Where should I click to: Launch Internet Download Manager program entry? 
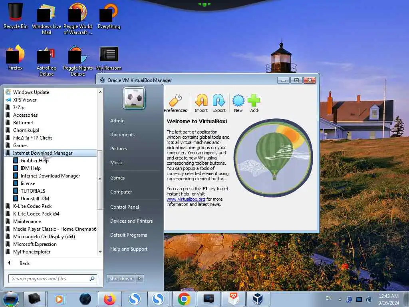click(50, 176)
